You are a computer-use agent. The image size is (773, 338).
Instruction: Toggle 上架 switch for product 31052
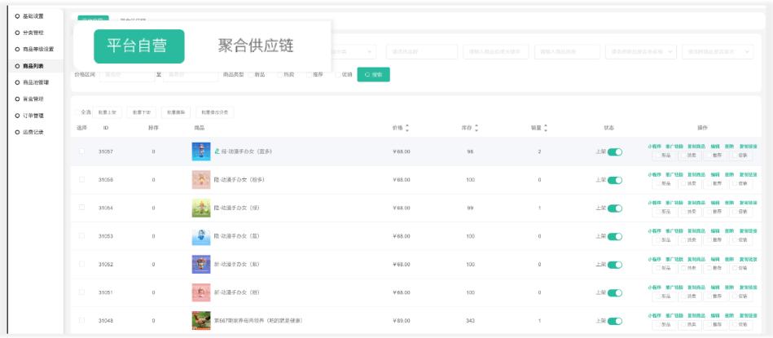pyautogui.click(x=615, y=265)
